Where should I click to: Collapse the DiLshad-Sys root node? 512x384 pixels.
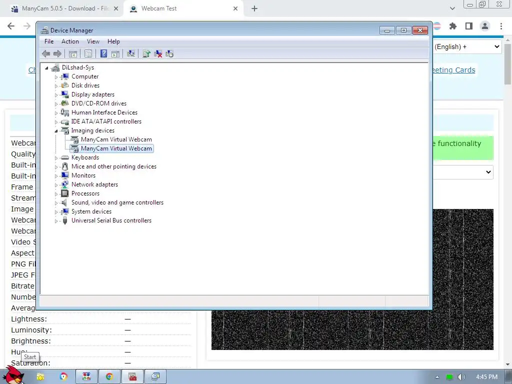46,68
